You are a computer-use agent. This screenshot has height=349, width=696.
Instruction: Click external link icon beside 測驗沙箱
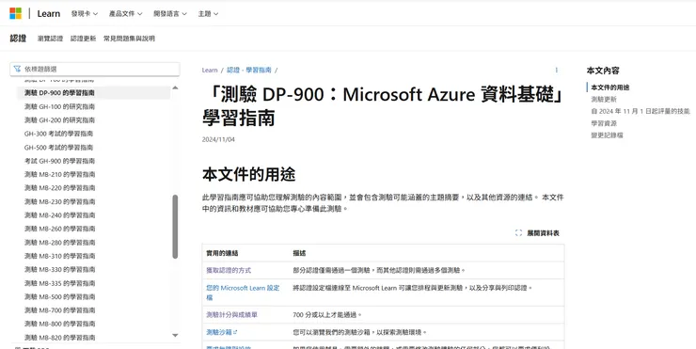(x=235, y=332)
